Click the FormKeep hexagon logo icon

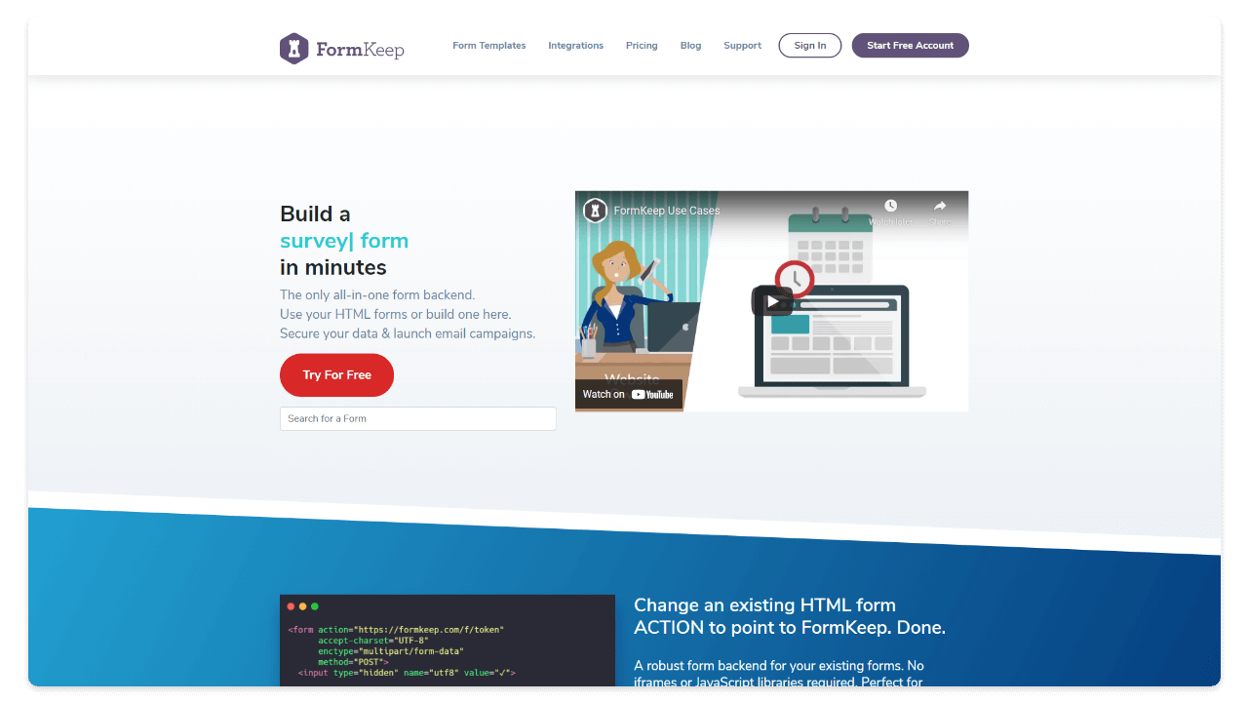(293, 49)
